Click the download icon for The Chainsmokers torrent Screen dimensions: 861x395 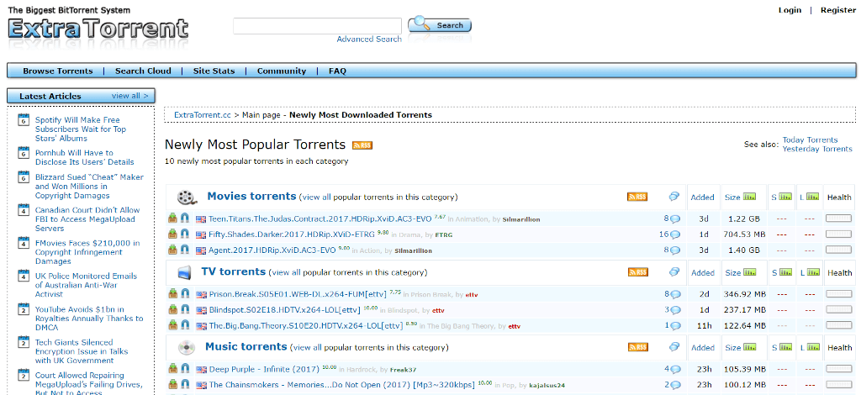[x=173, y=384]
